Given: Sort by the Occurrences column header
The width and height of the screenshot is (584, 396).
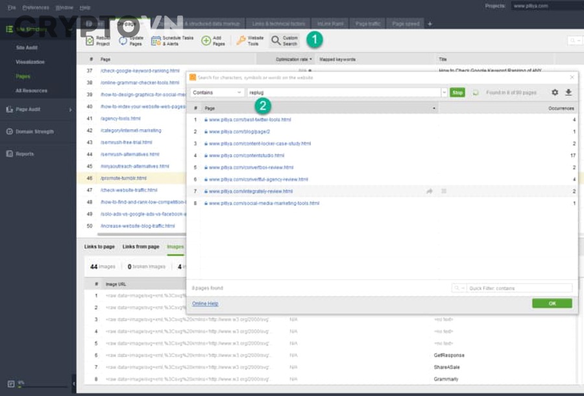Looking at the screenshot, I should [x=561, y=108].
